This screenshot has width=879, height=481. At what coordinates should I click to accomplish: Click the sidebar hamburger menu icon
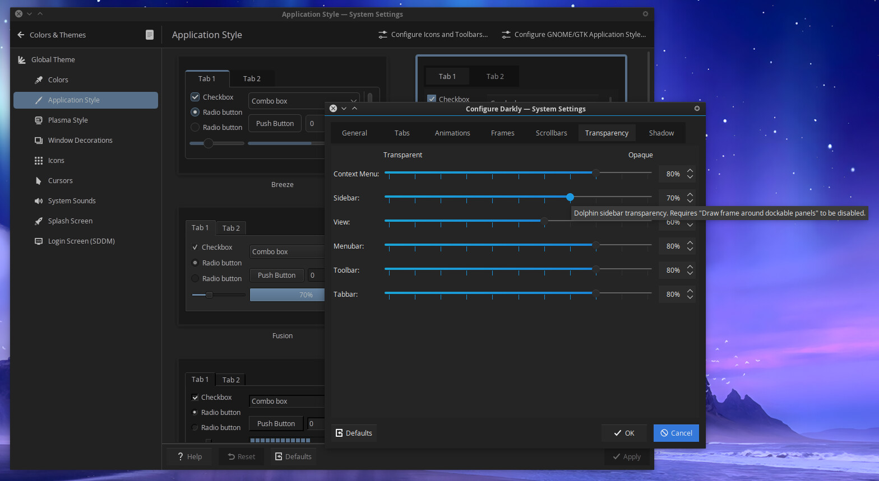click(x=150, y=35)
